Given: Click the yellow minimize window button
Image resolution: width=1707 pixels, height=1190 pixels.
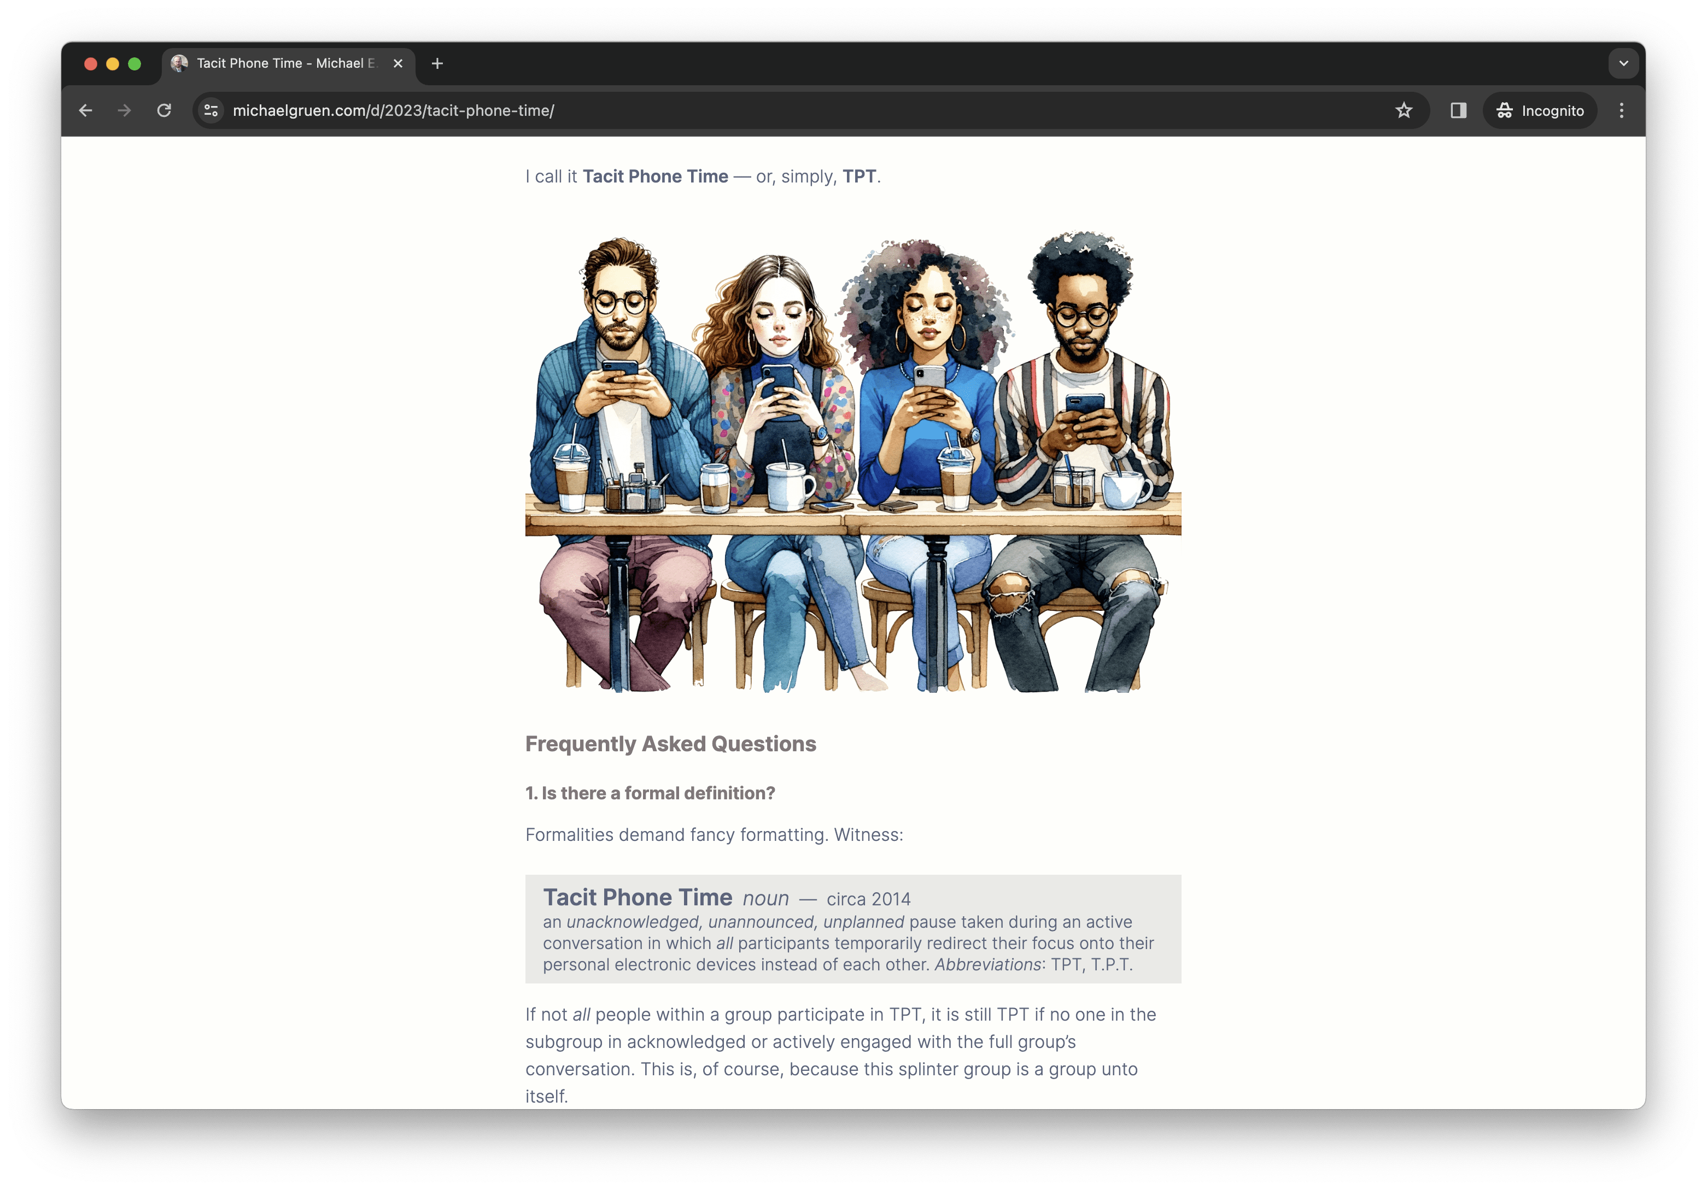Looking at the screenshot, I should [112, 64].
